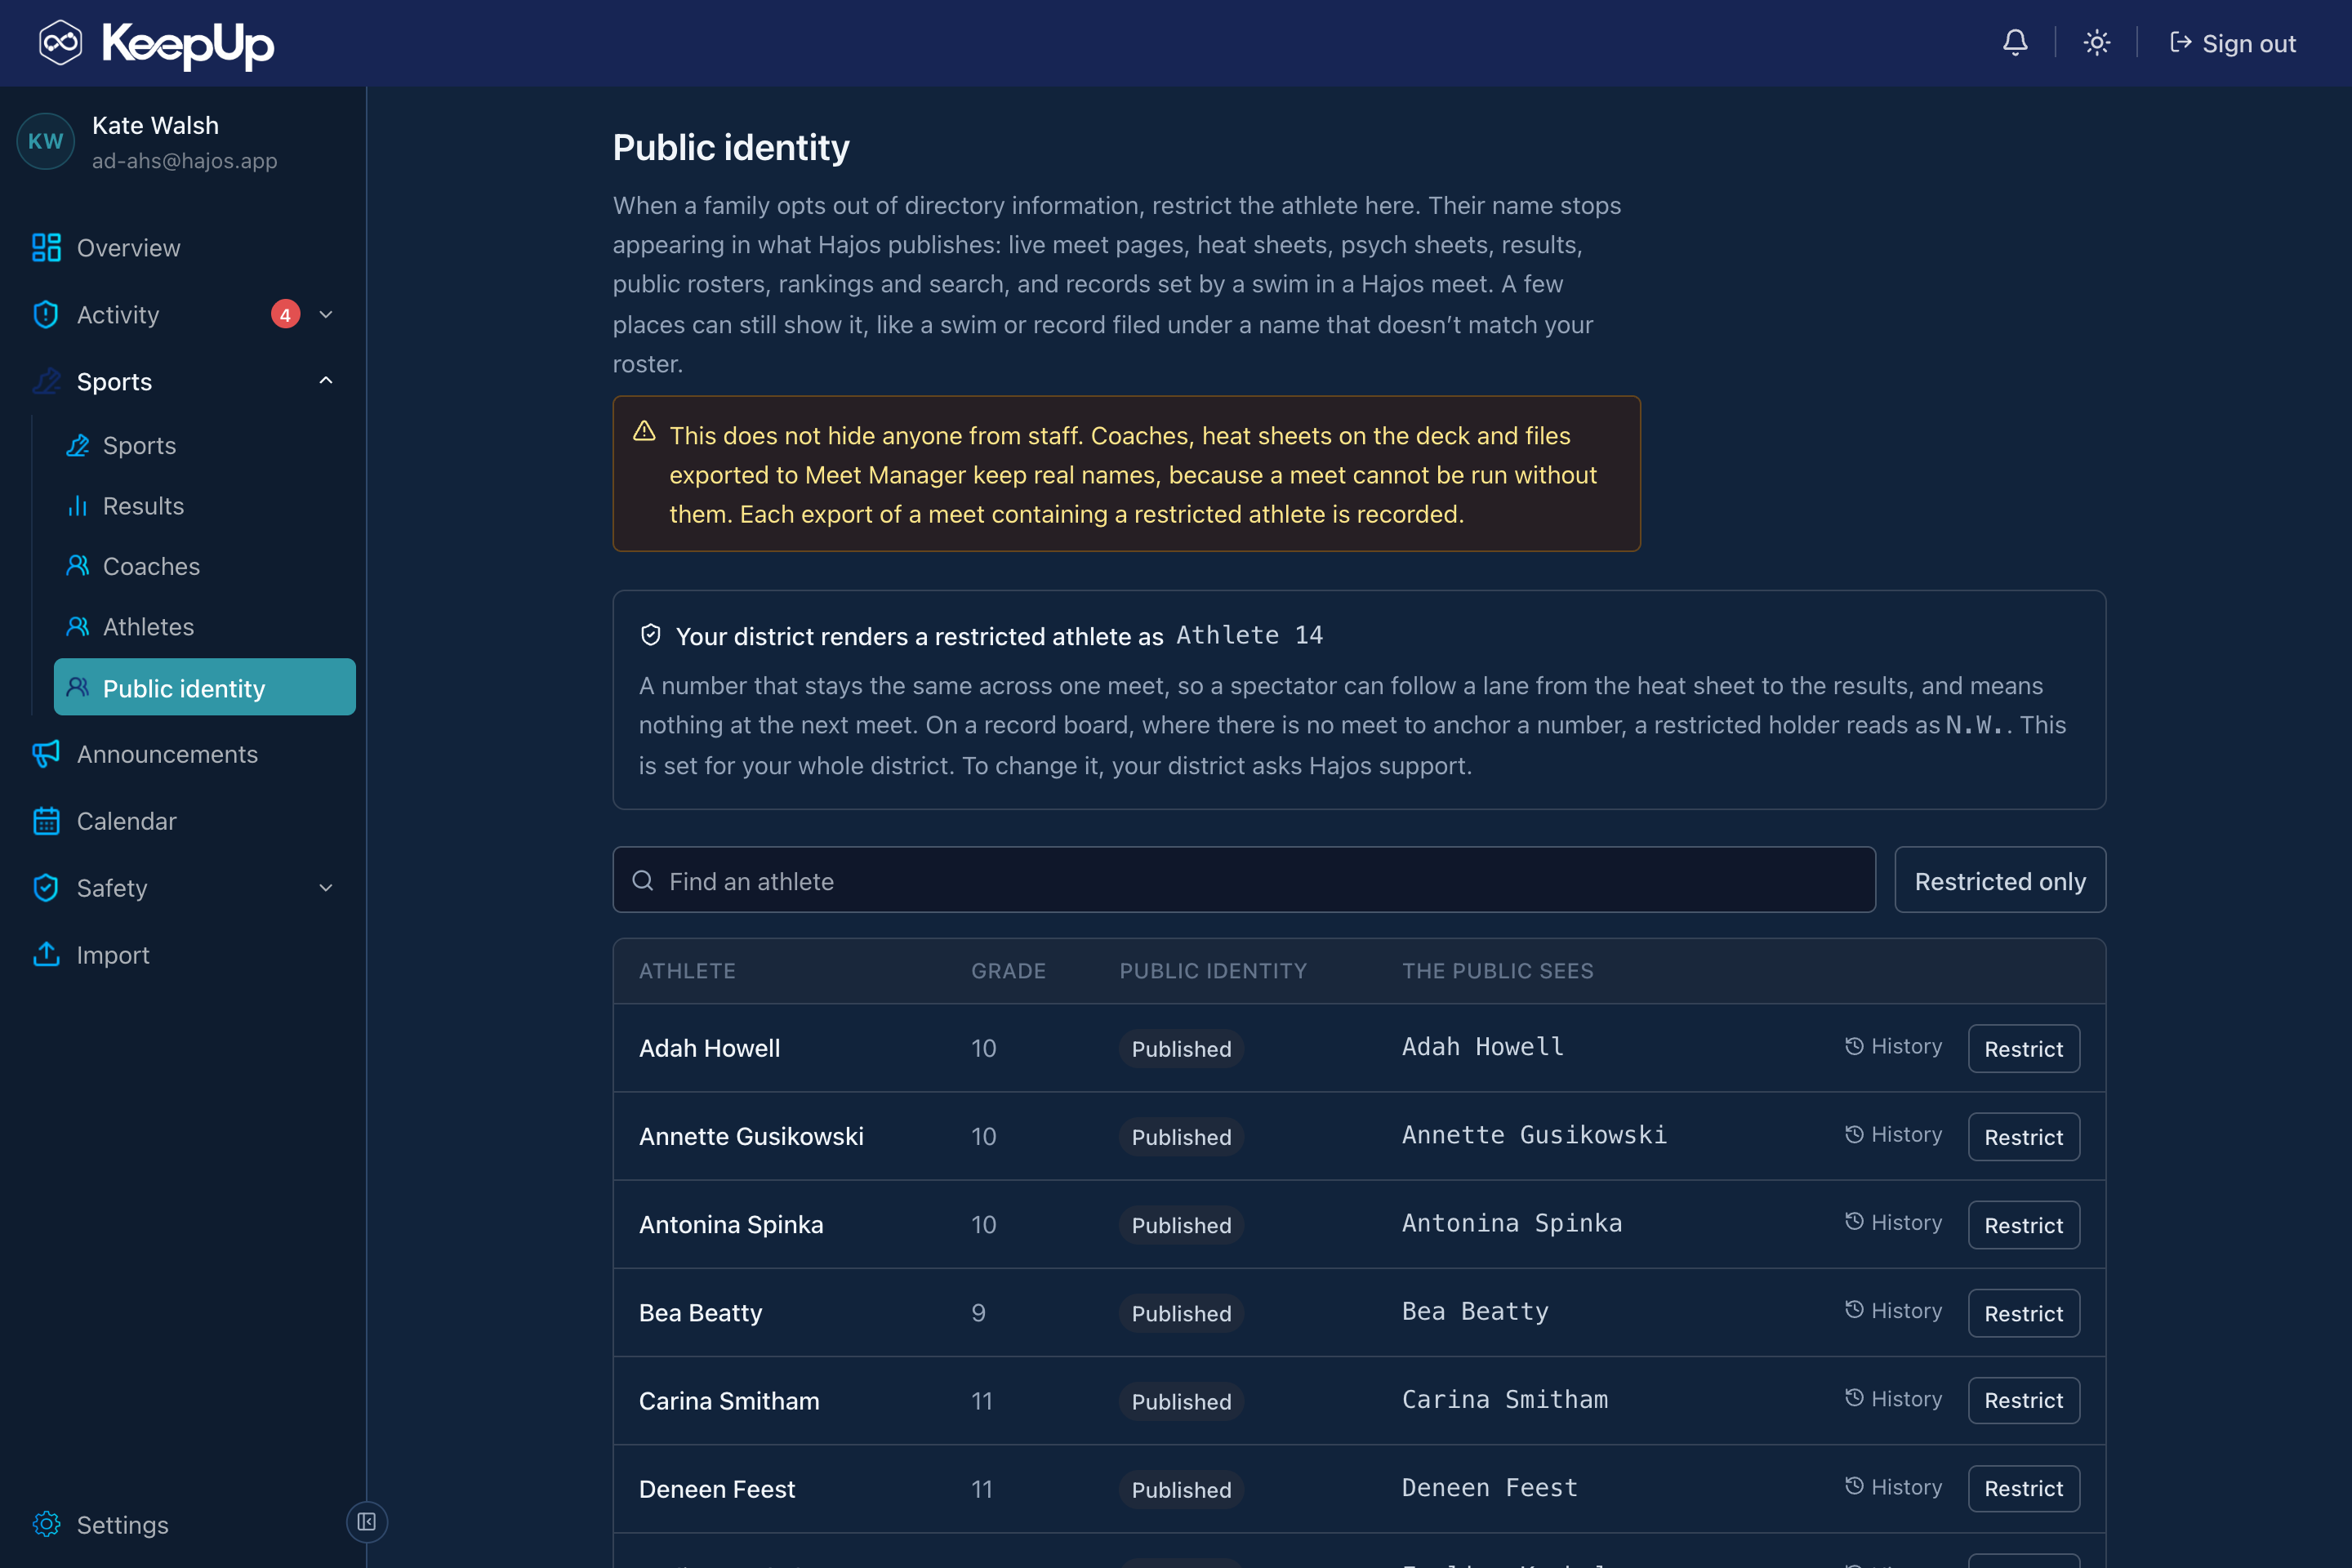Click the GRADE column header
Viewport: 2352px width, 1568px height.
pos(1008,971)
